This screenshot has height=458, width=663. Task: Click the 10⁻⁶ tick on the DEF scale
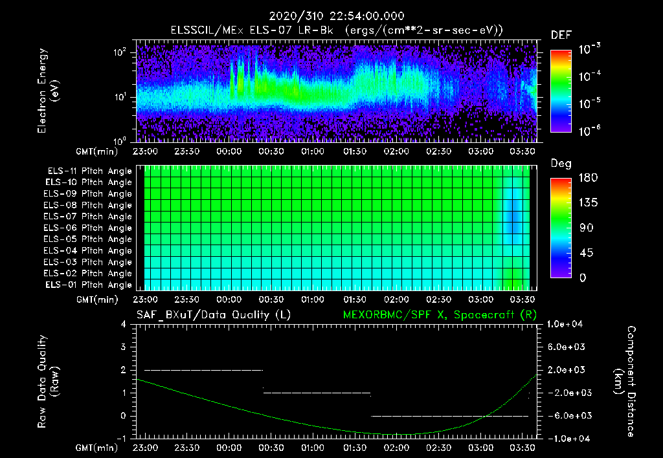point(589,131)
